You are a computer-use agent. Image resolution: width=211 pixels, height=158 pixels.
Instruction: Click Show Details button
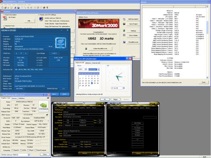click(133, 35)
